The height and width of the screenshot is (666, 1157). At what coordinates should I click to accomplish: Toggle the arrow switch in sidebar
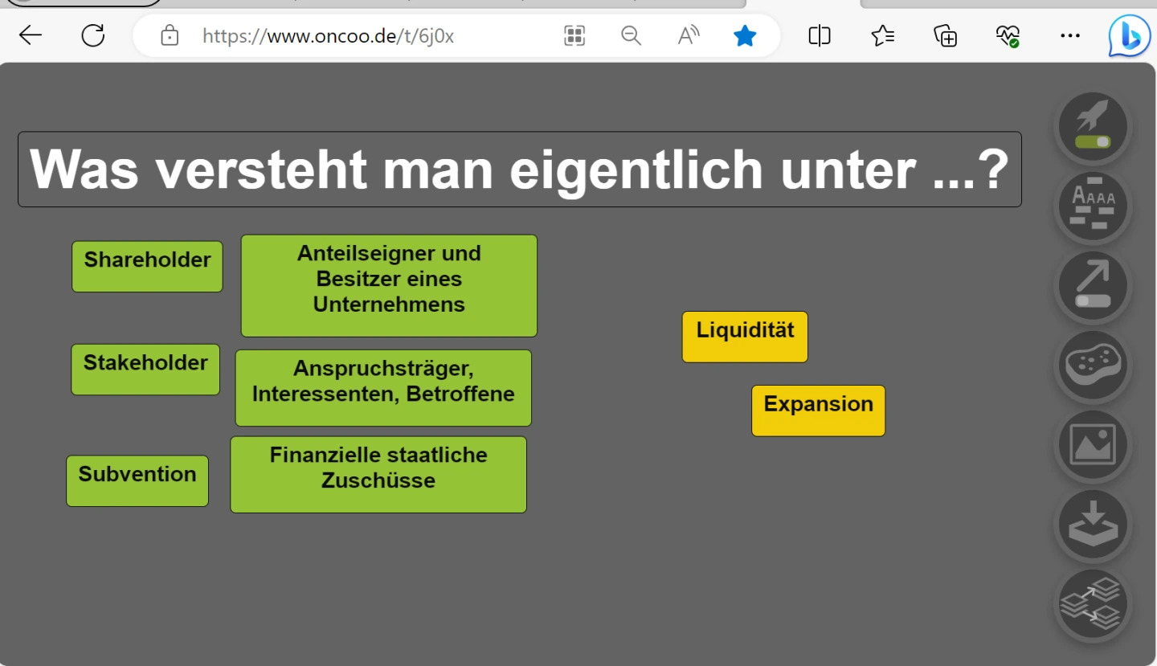click(x=1093, y=287)
